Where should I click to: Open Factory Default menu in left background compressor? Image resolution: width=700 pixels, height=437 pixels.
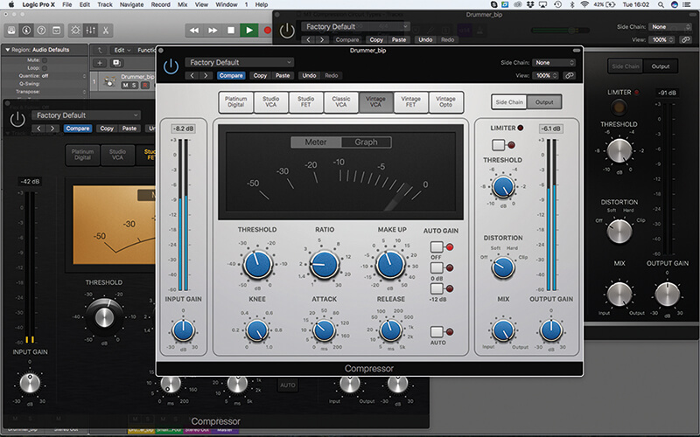click(x=86, y=115)
